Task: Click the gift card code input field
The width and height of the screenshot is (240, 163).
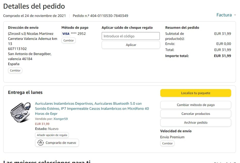Action: point(131,36)
